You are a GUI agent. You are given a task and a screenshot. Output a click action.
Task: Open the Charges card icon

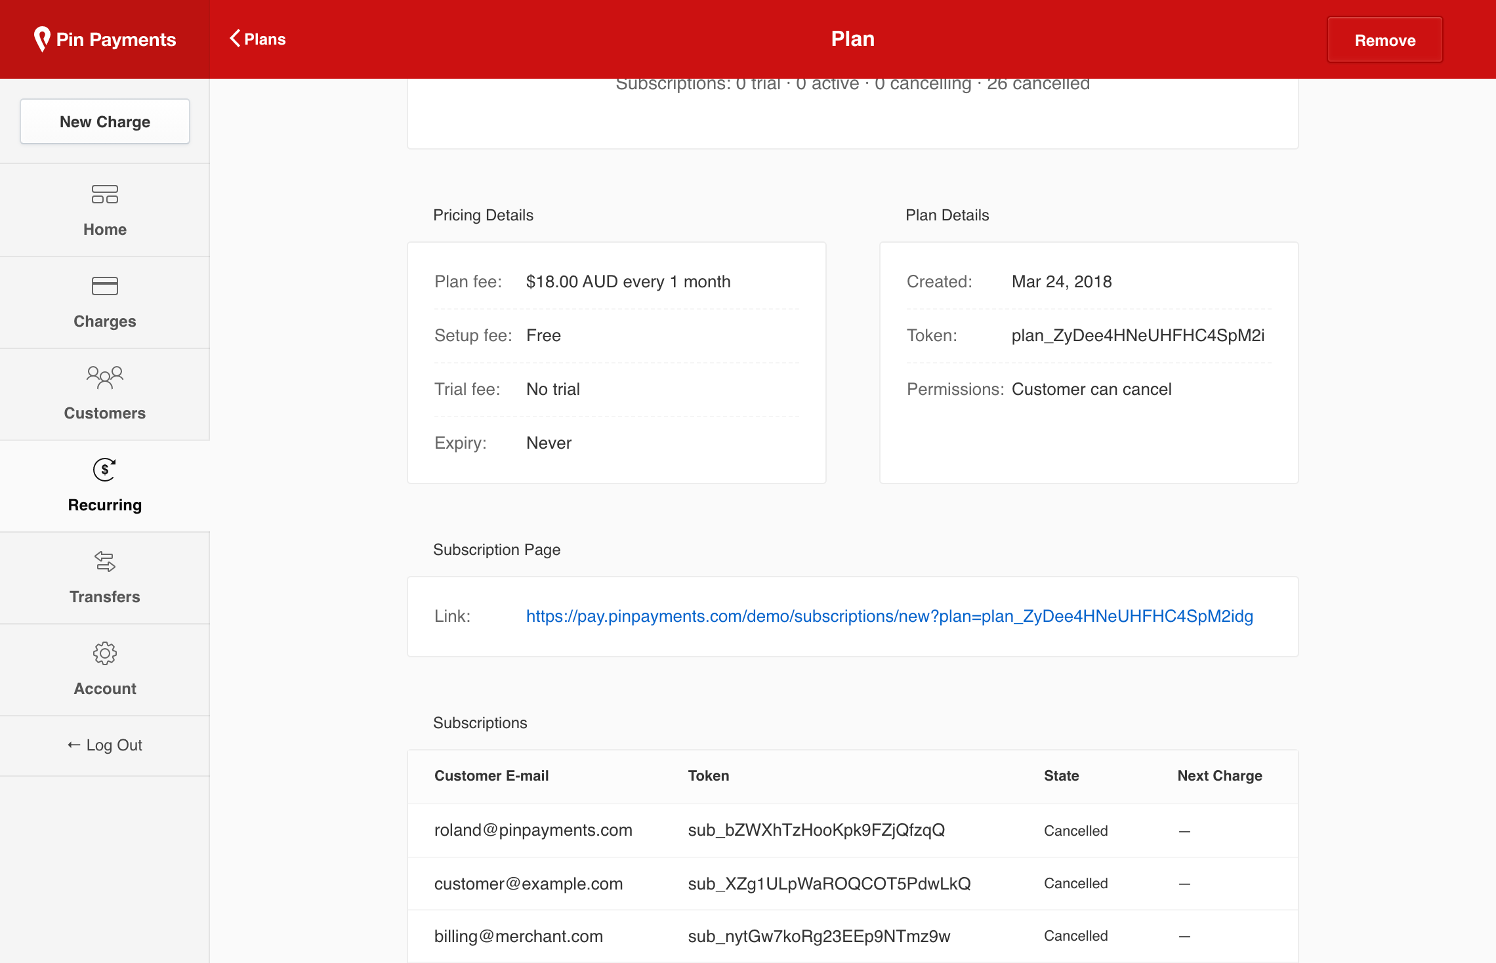tap(105, 286)
